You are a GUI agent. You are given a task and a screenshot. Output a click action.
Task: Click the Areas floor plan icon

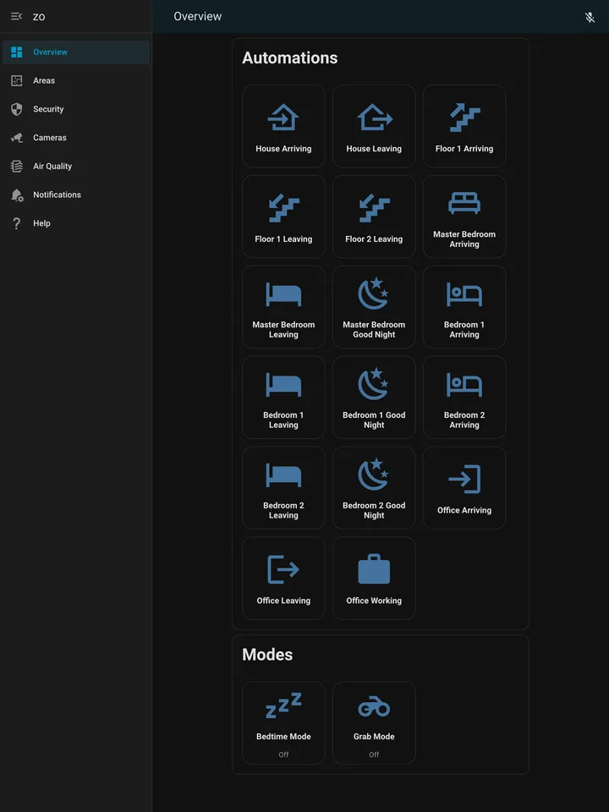(17, 81)
